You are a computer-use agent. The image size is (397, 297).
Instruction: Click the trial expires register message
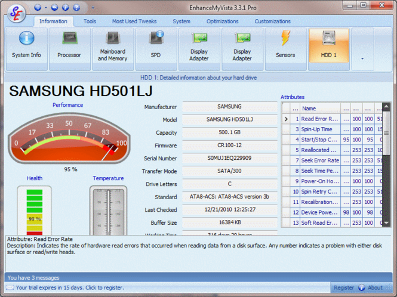[70, 287]
